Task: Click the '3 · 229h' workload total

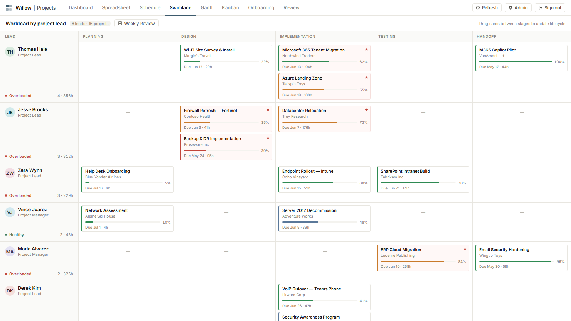Action: [x=65, y=195]
